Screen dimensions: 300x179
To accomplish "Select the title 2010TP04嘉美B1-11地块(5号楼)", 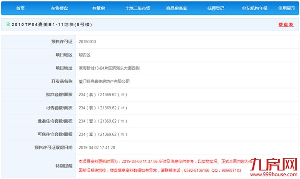I will coord(52,25).
